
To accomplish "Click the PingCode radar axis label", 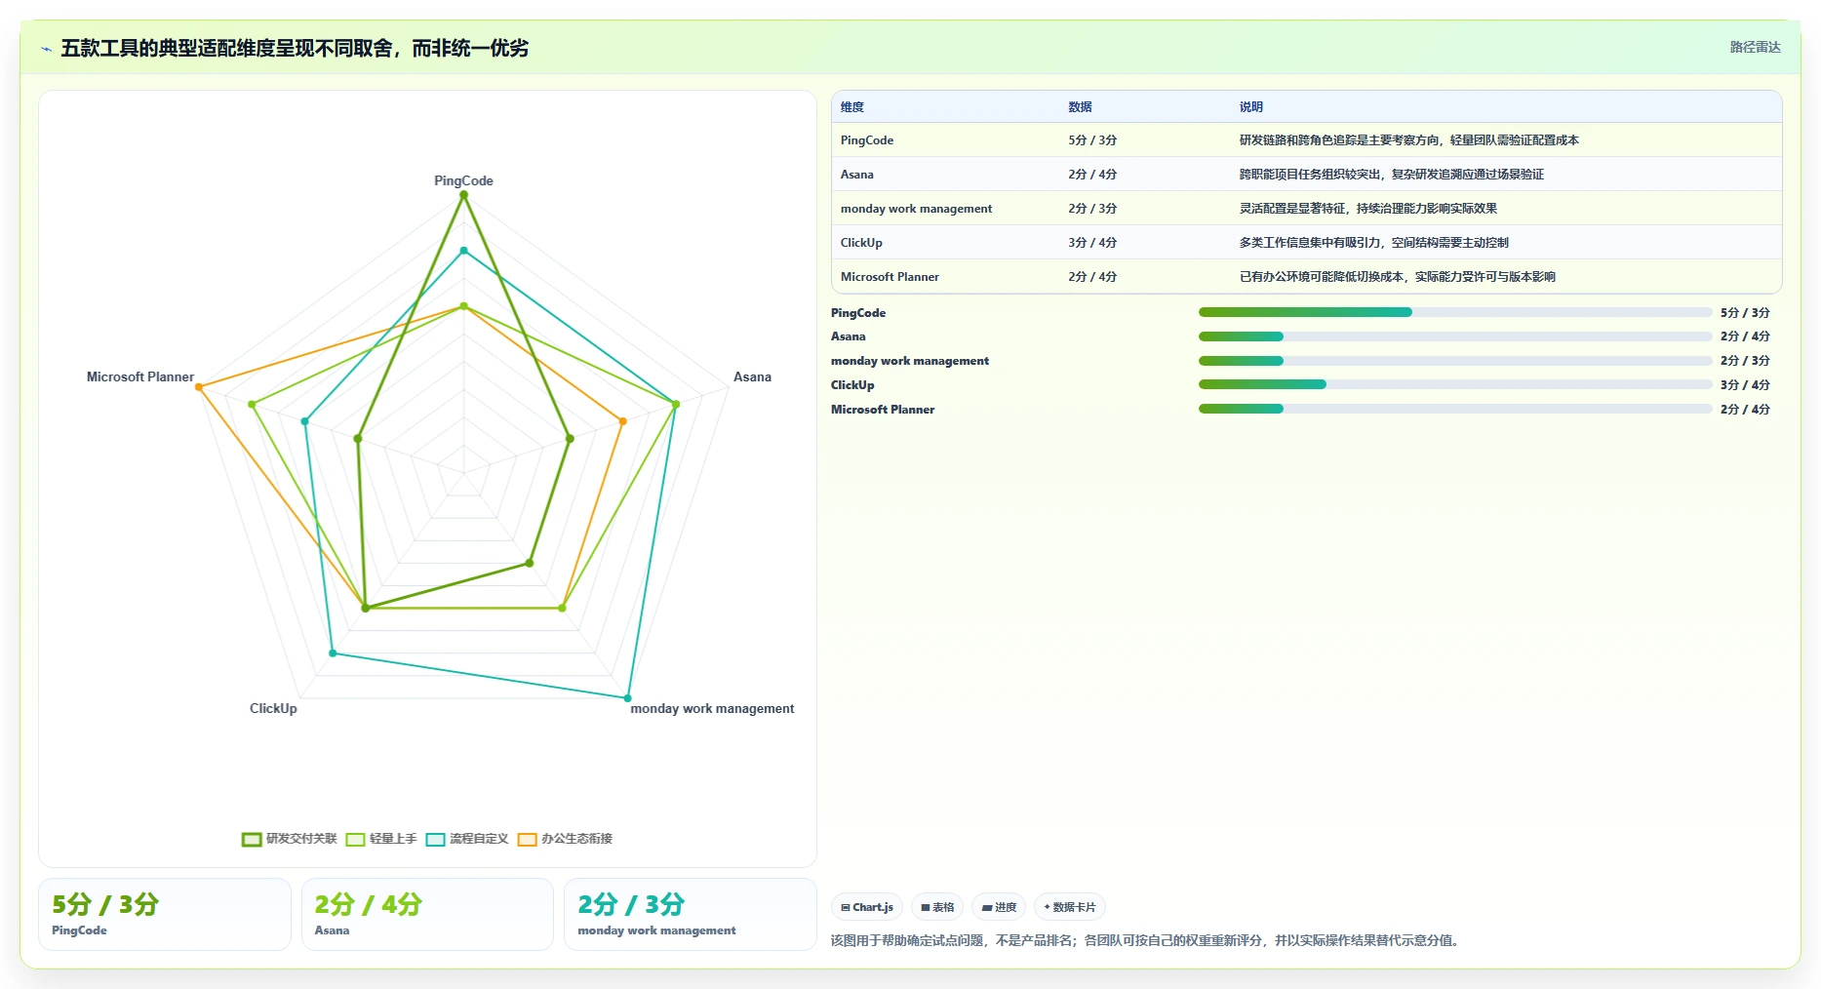I will tap(463, 180).
